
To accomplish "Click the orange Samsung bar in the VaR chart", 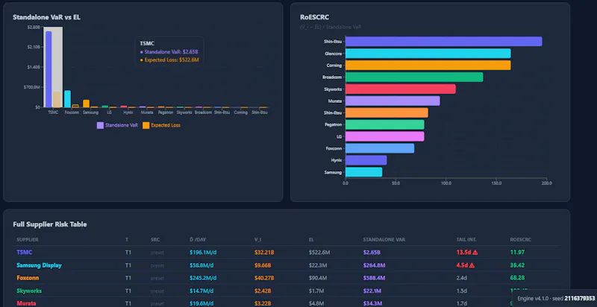I will 86,104.
